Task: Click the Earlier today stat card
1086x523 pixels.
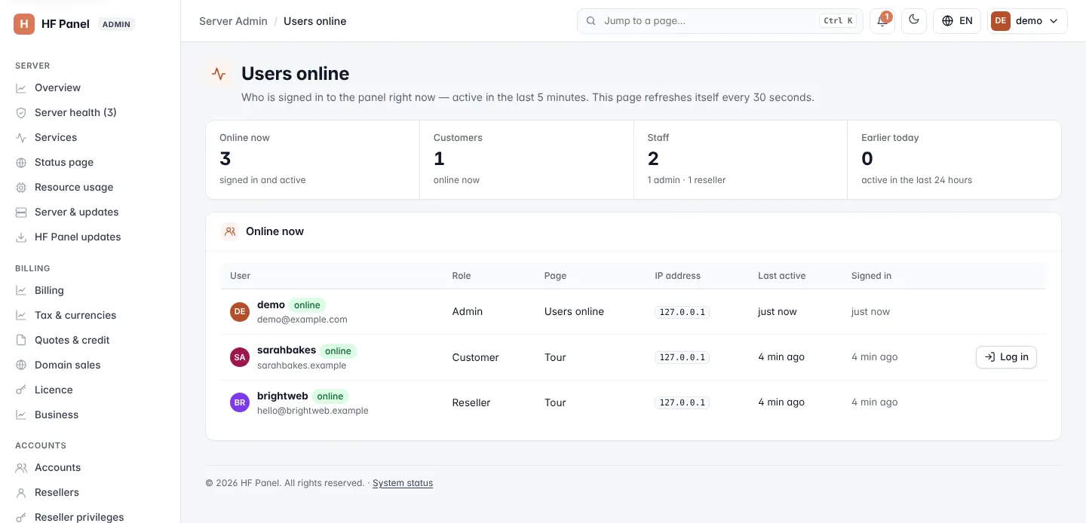Action: click(x=954, y=160)
